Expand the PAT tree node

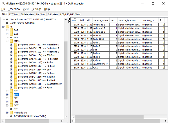point(7,30)
